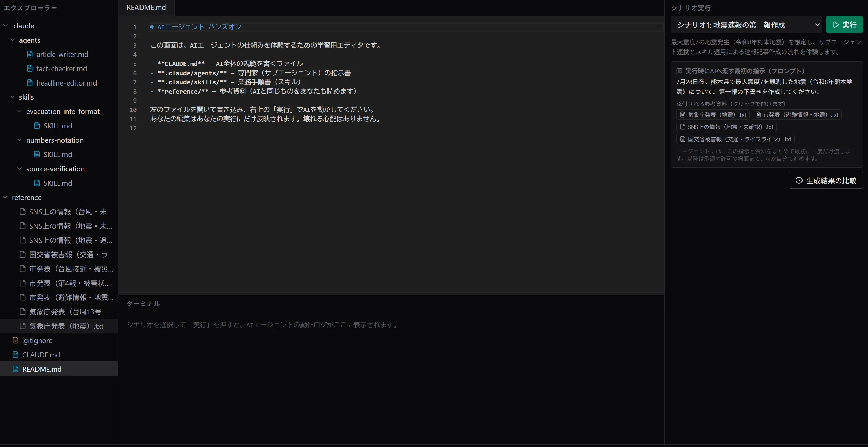Open fact-checker.md file icon

pyautogui.click(x=30, y=68)
